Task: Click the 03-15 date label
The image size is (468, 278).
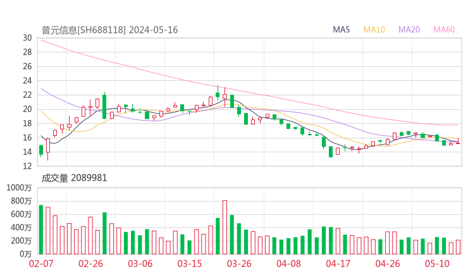Action: tap(190, 263)
